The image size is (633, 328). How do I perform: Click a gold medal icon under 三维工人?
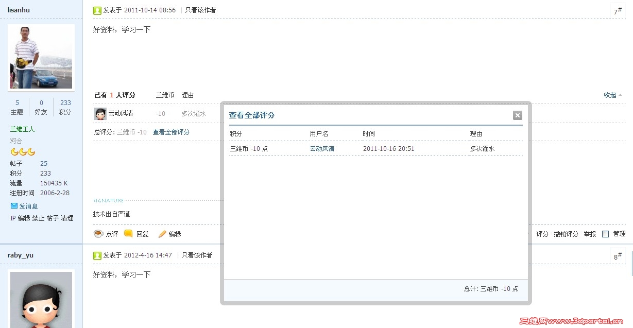click(x=14, y=152)
